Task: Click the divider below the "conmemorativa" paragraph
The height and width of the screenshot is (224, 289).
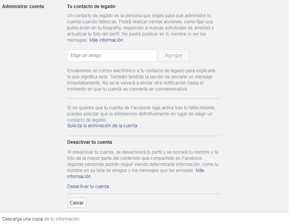Action: tap(144, 99)
